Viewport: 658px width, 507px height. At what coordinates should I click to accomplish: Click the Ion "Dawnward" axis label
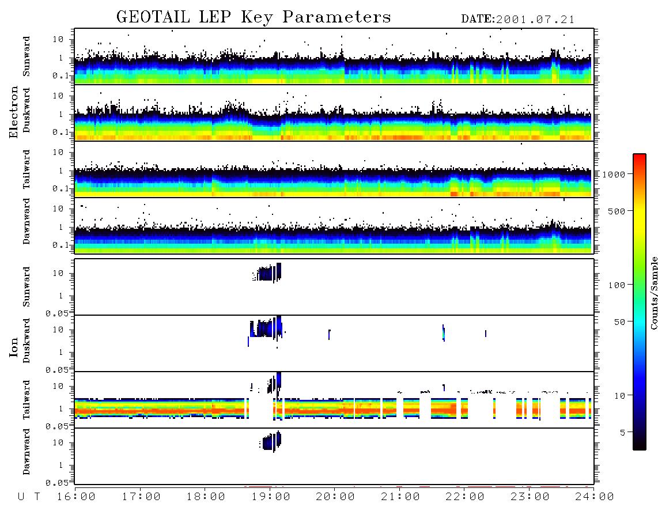tap(26, 452)
